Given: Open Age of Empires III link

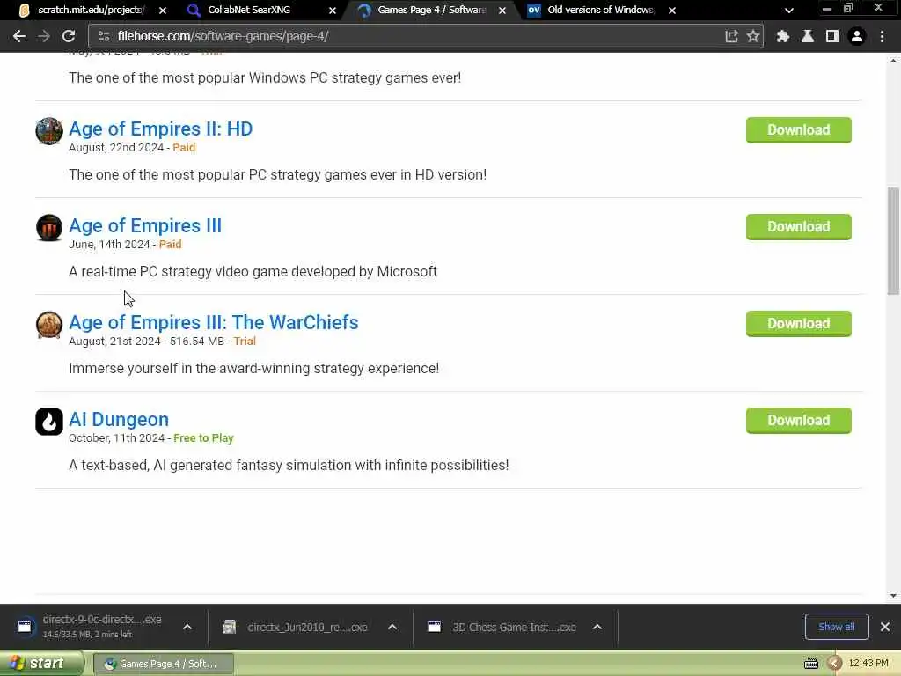Looking at the screenshot, I should click(145, 226).
